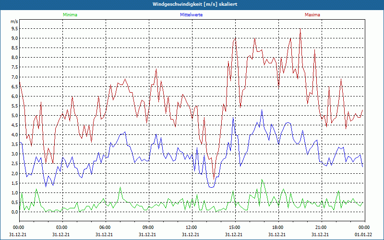This screenshot has width=384, height=240.
Task: Select the blue 'Mittelwerte' legend label
Action: pyautogui.click(x=191, y=15)
